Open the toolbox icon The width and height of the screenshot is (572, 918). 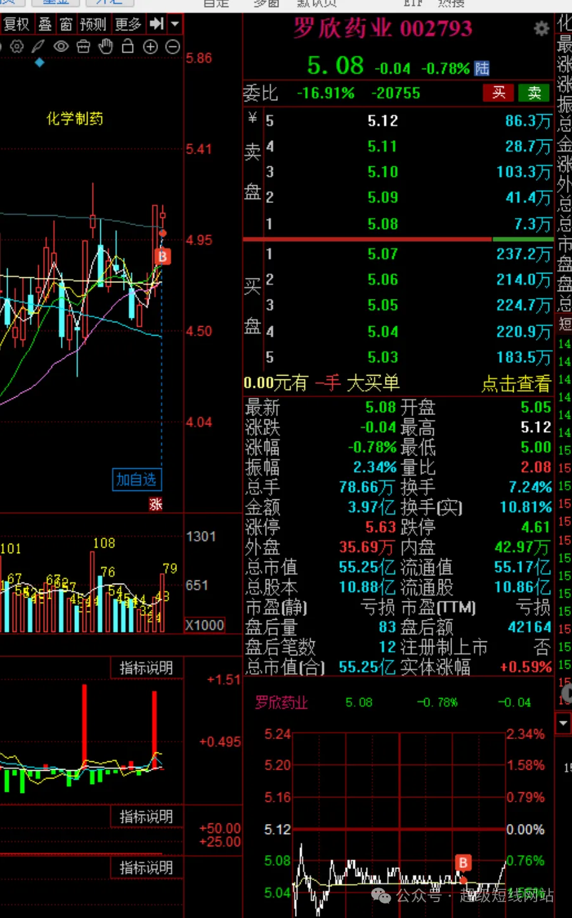83,46
